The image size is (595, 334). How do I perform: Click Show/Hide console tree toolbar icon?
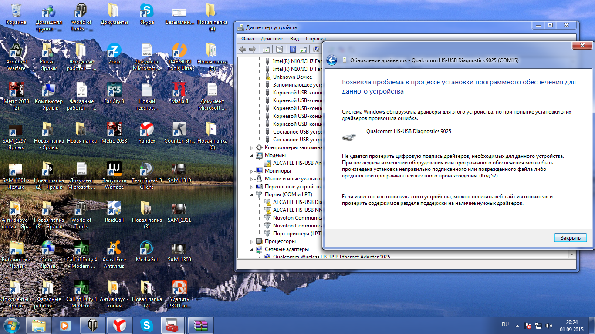pos(266,49)
